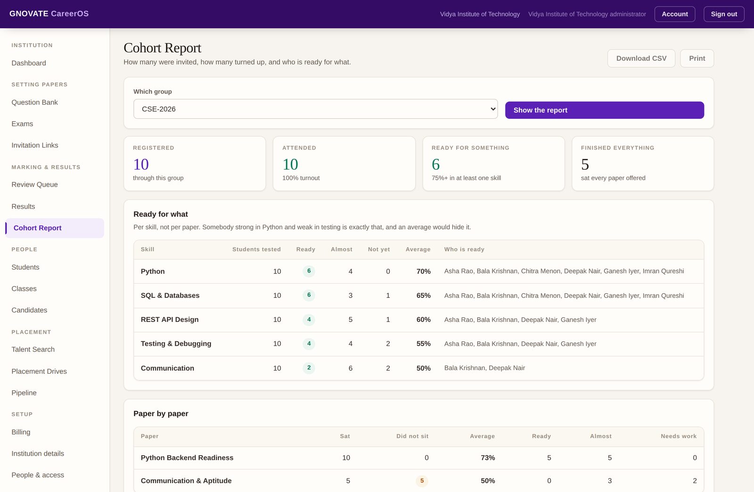This screenshot has width=754, height=492.
Task: Click the Students tested column header
Action: coord(256,249)
